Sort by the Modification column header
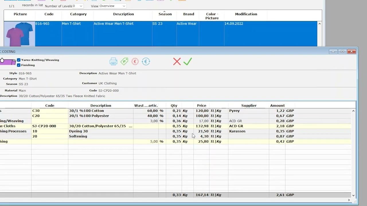The image size is (367, 206). click(x=246, y=14)
